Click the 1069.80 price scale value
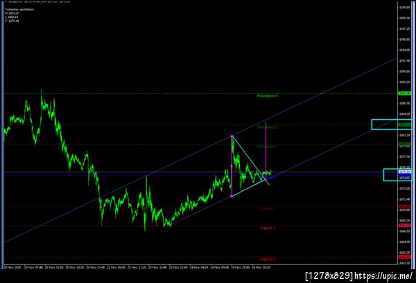This screenshot has height=283, width=416. 404,210
